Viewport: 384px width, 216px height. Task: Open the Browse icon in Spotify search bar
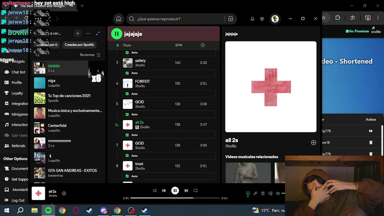pyautogui.click(x=230, y=19)
